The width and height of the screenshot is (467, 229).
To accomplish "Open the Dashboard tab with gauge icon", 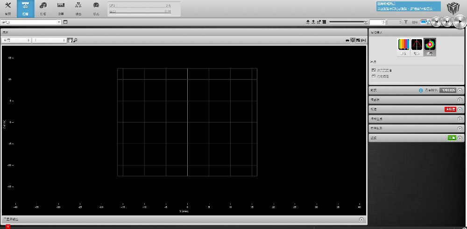I will (96, 8).
